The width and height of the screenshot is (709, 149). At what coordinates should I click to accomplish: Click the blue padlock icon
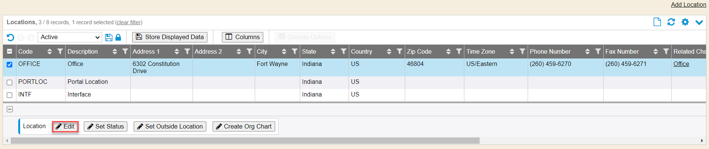[x=118, y=37]
